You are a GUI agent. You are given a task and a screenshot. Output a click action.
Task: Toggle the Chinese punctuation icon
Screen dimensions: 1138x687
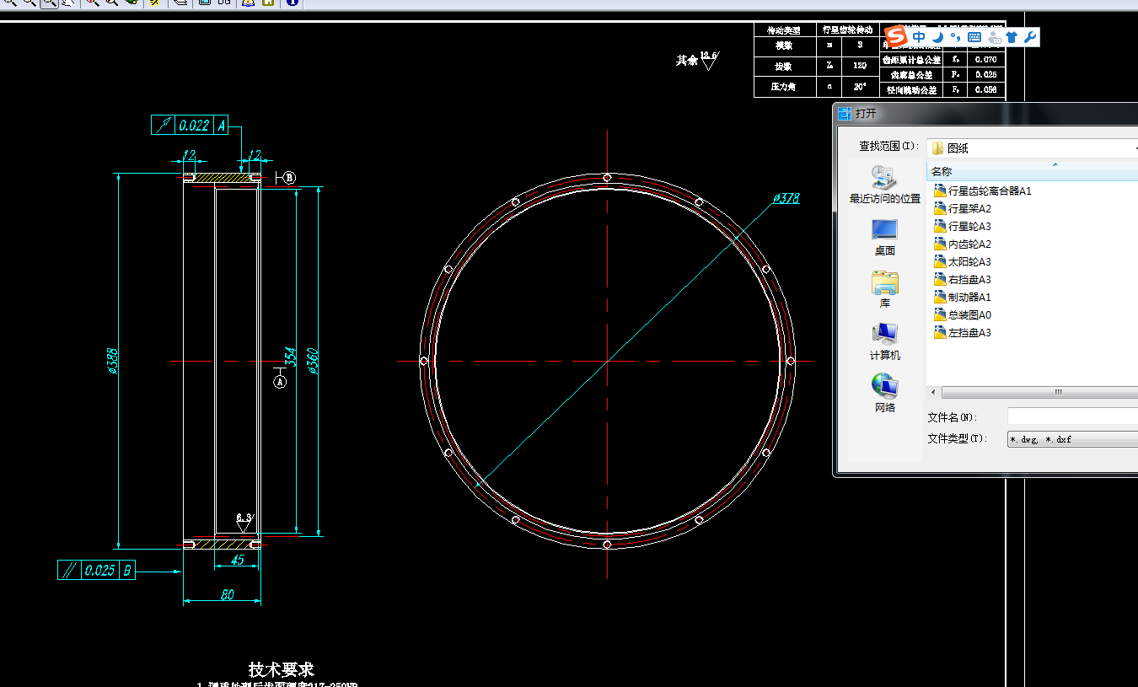pos(955,37)
